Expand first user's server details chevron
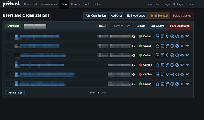 click(187, 36)
